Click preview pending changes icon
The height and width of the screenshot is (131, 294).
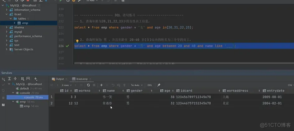(x=119, y=85)
